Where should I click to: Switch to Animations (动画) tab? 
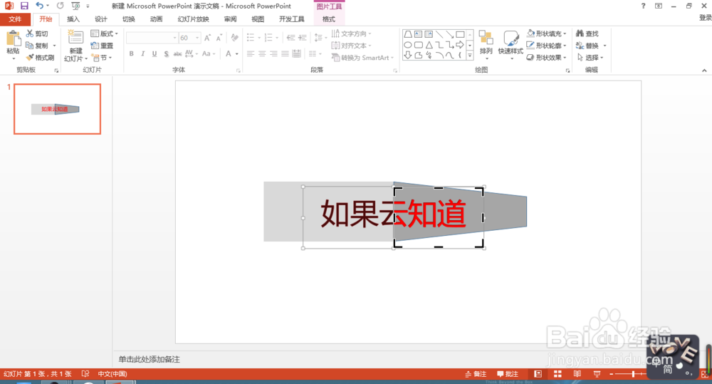click(156, 19)
